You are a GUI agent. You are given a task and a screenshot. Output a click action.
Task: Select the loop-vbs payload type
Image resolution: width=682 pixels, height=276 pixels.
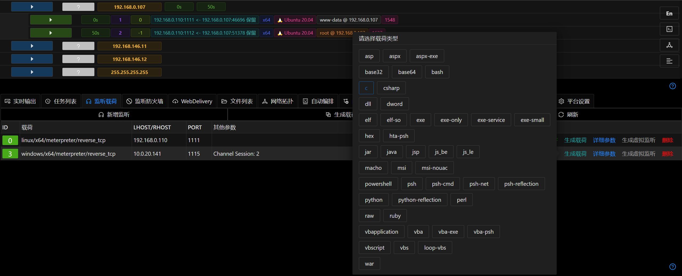click(x=435, y=248)
